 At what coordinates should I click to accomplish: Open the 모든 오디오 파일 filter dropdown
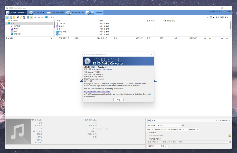point(223,17)
